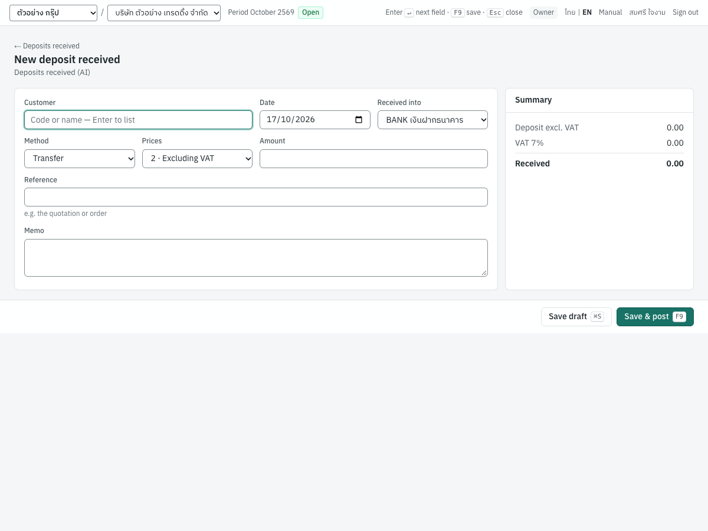Open the date picker calendar icon

[359, 120]
